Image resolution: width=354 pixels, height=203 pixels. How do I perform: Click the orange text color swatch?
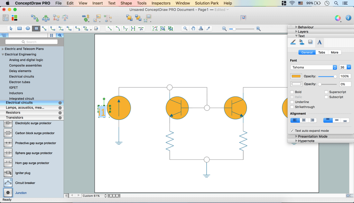click(296, 76)
